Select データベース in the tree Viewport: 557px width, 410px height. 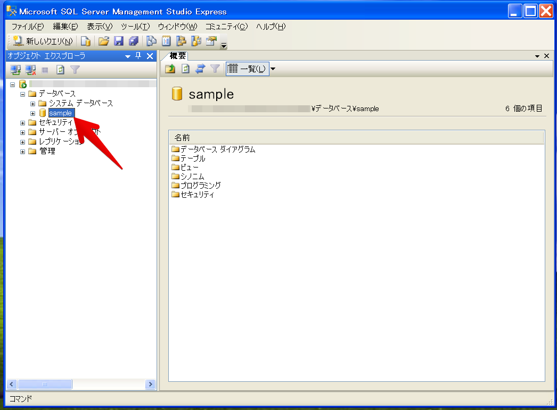point(57,94)
